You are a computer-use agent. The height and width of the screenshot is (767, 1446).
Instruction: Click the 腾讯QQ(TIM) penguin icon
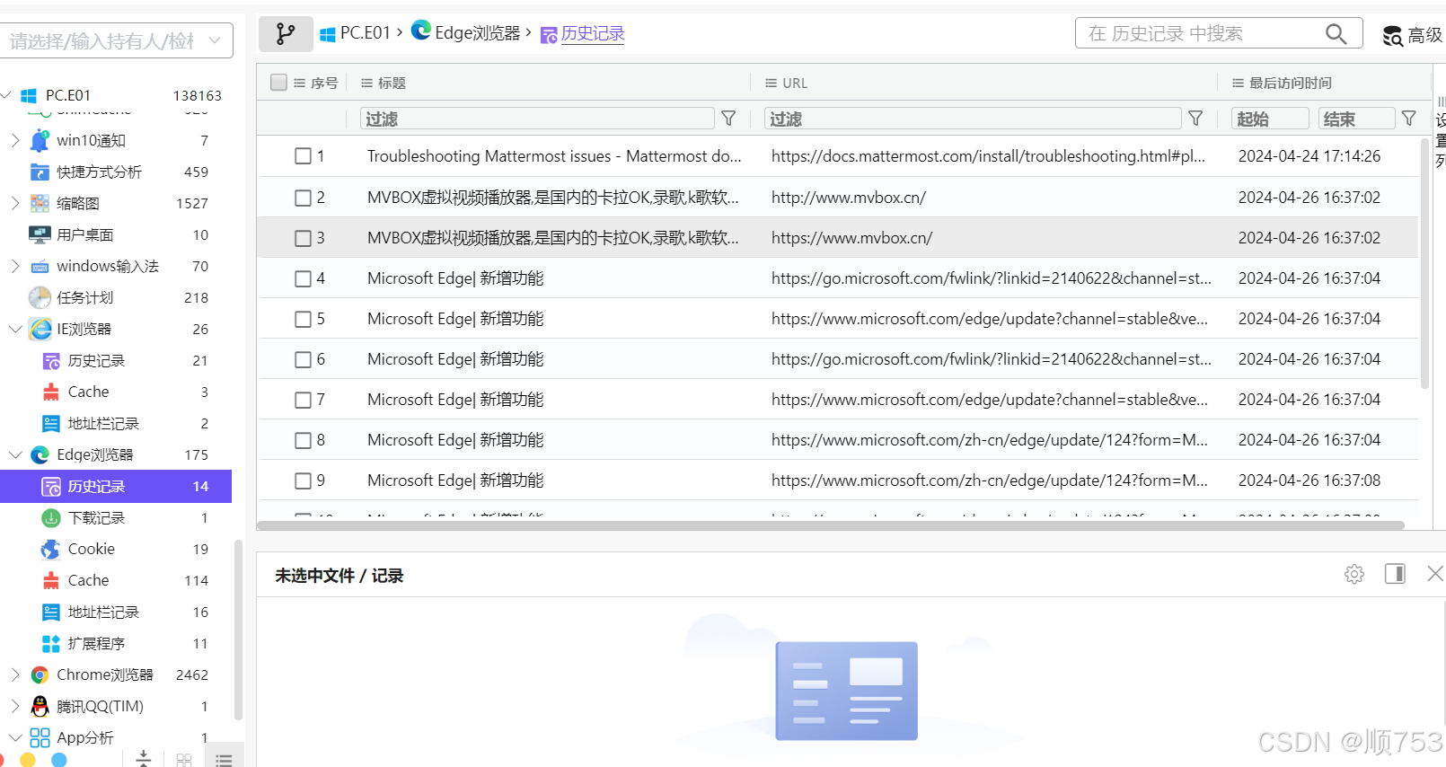pyautogui.click(x=40, y=706)
